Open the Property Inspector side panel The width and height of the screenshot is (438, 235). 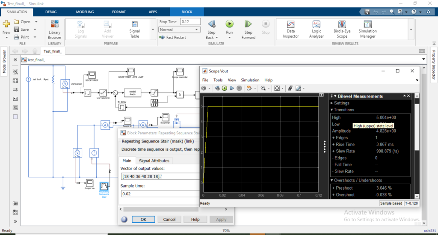[434, 65]
